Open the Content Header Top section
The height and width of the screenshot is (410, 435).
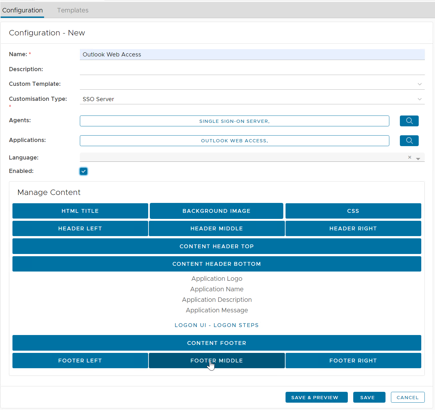pyautogui.click(x=217, y=246)
